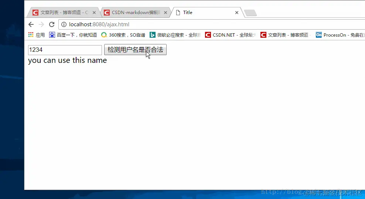Close the 文章列表 - 博客频道 tab
The height and width of the screenshot is (199, 365).
(x=94, y=13)
